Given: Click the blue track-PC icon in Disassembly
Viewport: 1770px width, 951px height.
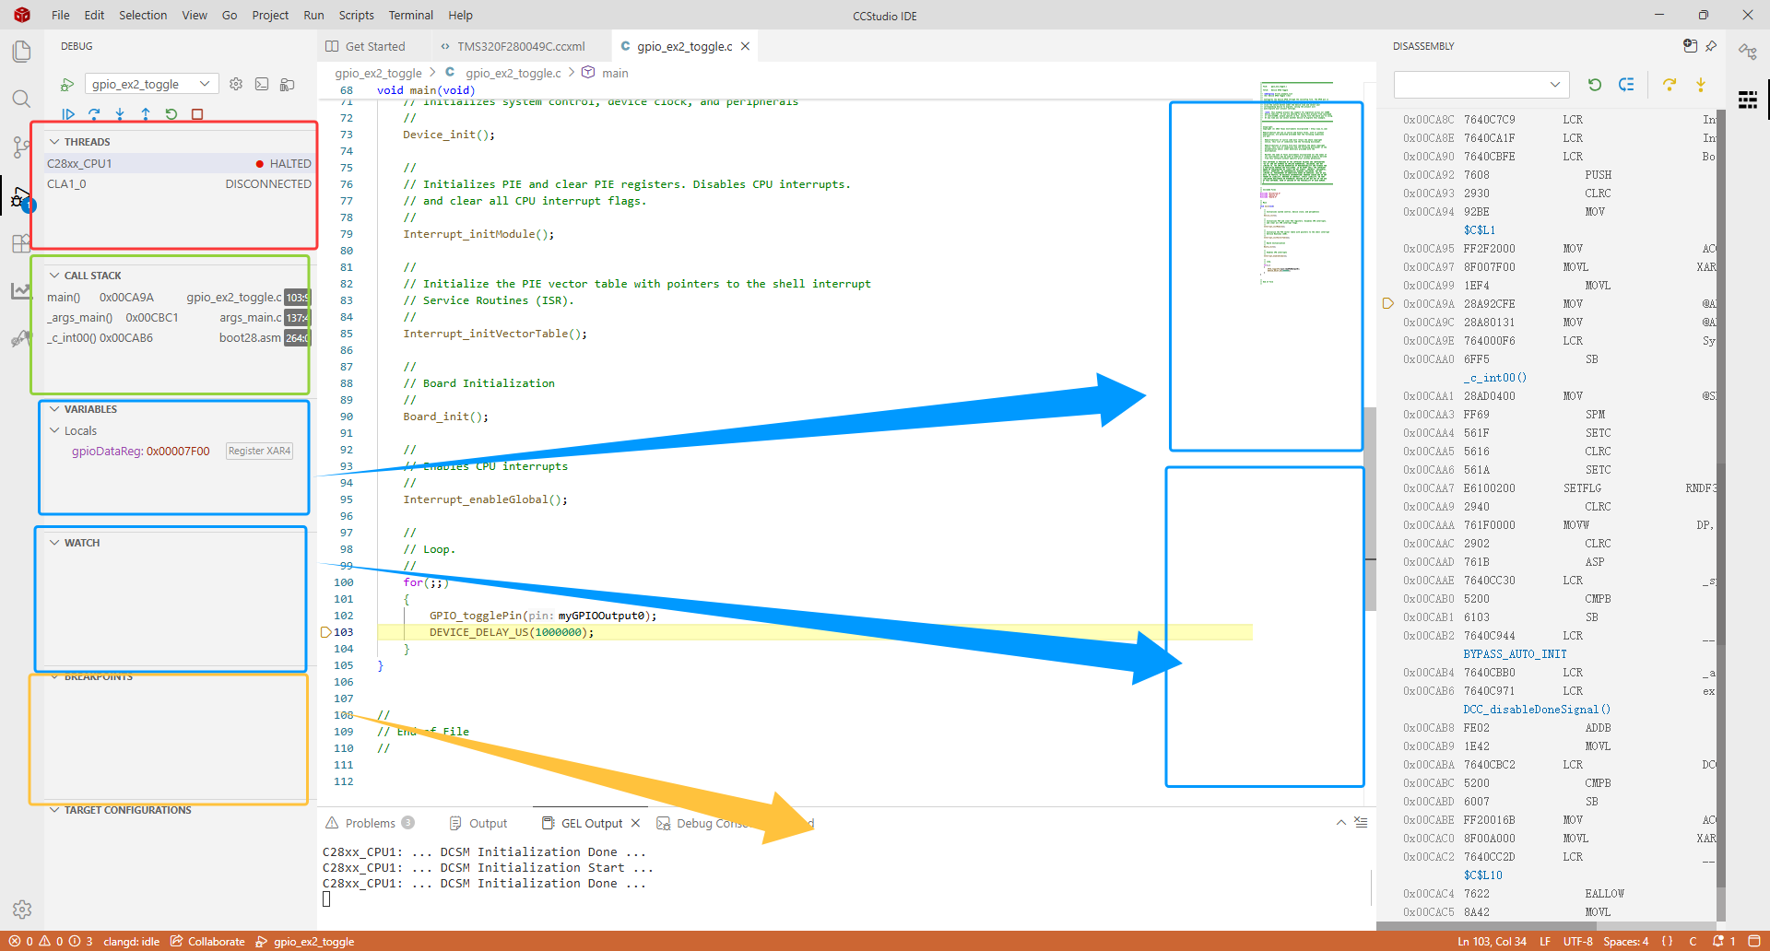Looking at the screenshot, I should pyautogui.click(x=1626, y=85).
